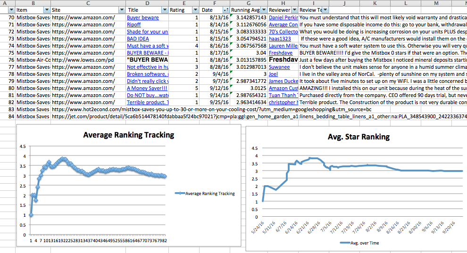Click the 'Average Ranking Tracking' chart title
The height and width of the screenshot is (253, 467).
[129, 135]
